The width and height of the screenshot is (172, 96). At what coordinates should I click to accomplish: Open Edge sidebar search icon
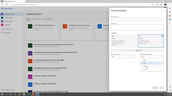click(170, 8)
